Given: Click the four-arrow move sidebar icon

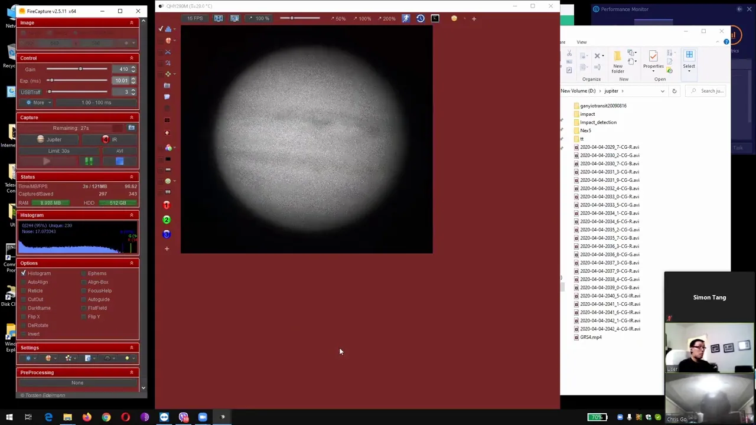Looking at the screenshot, I should pyautogui.click(x=168, y=74).
